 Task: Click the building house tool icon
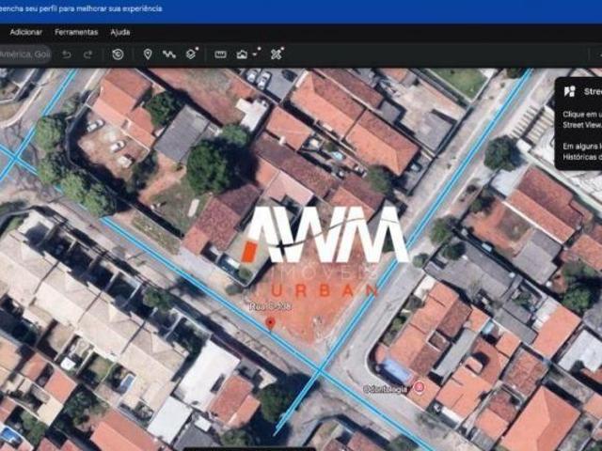pos(242,54)
